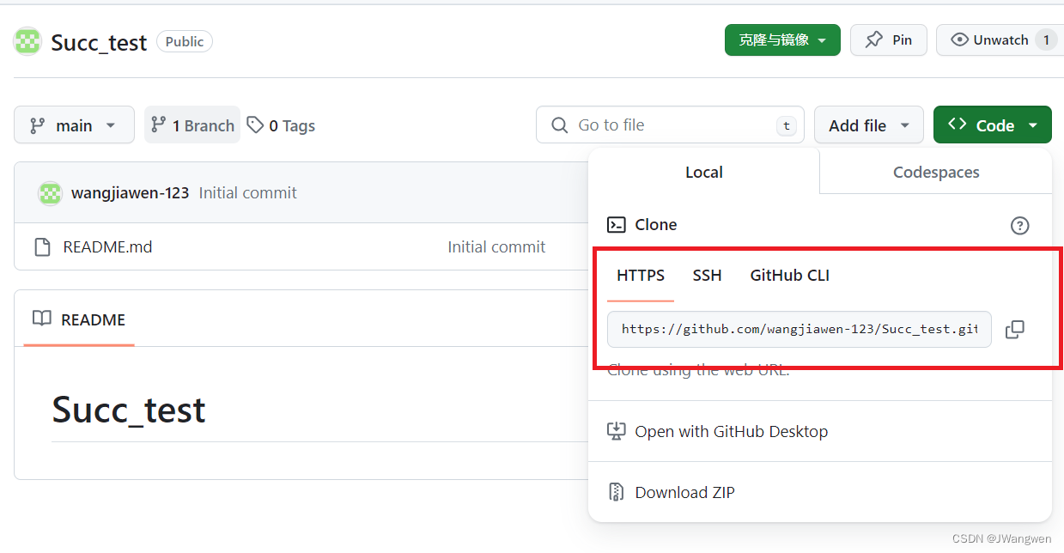Screen dimensions: 1064x553
Task: Open the 0 Tags link
Action: click(x=281, y=125)
